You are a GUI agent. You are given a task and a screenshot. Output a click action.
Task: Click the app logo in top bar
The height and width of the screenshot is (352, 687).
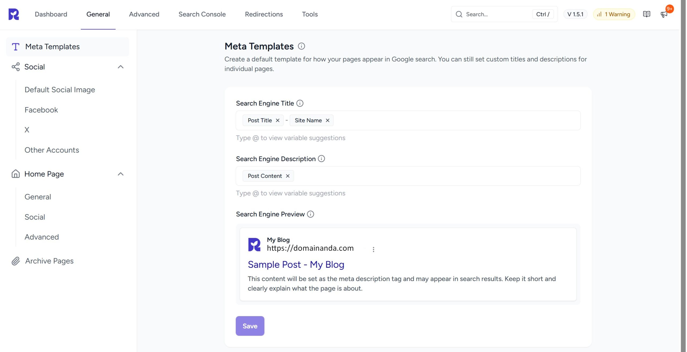(14, 14)
